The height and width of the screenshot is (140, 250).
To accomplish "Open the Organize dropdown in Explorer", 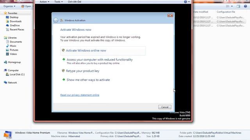I will click(x=9, y=6).
